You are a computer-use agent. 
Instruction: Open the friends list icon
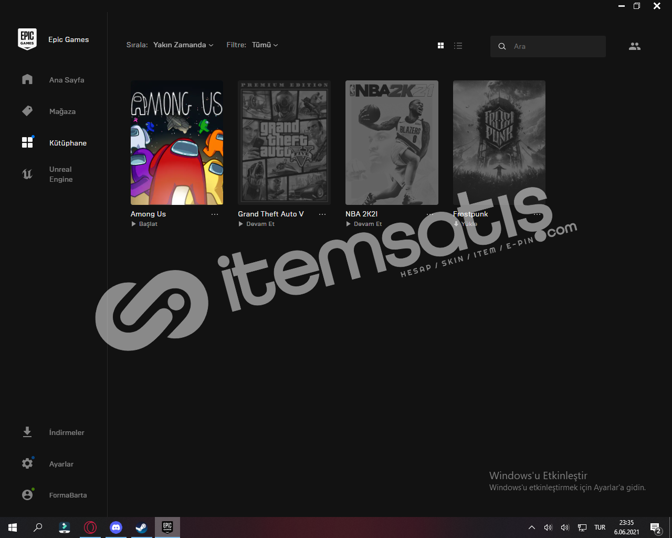point(635,46)
